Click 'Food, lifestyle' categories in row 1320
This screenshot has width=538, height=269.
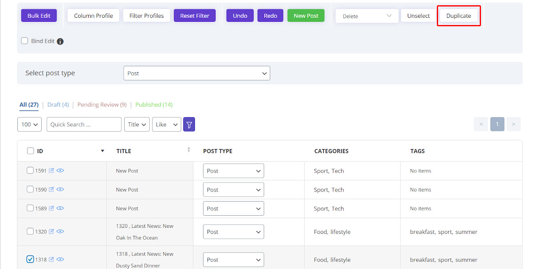pos(332,232)
